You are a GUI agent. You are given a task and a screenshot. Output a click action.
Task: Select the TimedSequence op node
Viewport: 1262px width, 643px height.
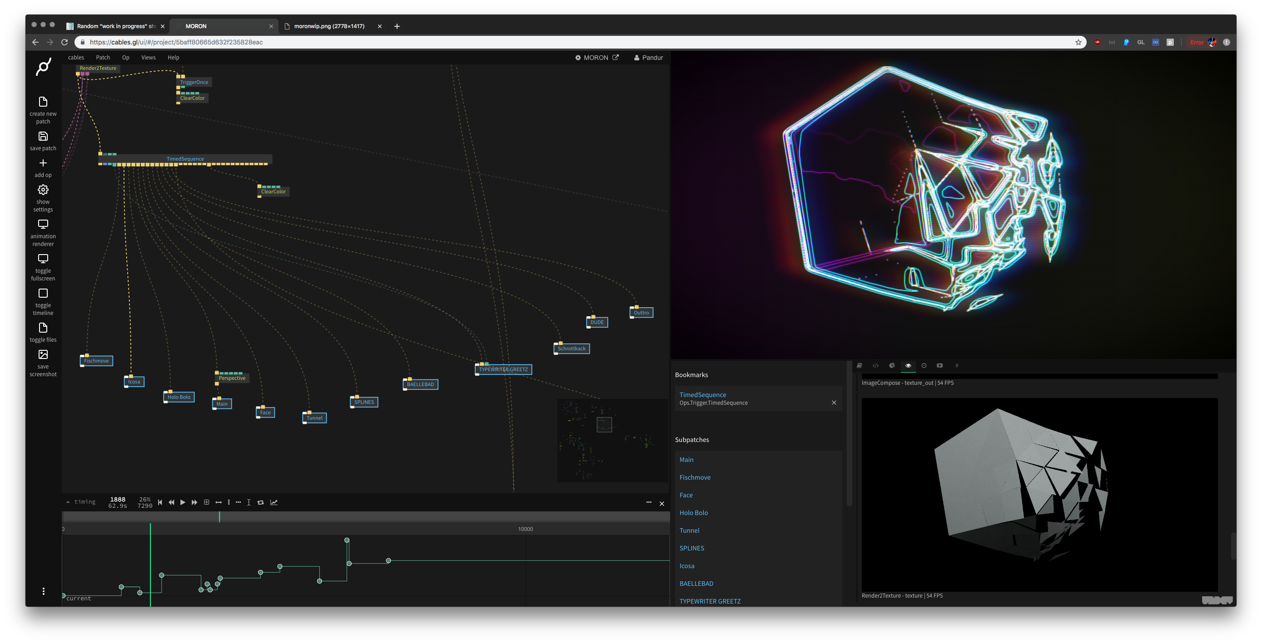pyautogui.click(x=185, y=158)
